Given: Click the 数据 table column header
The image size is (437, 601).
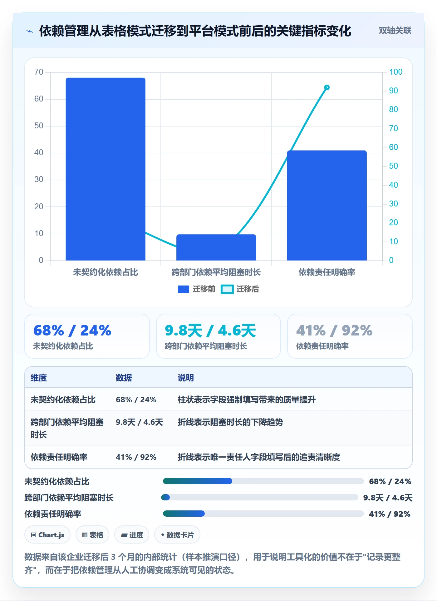Looking at the screenshot, I should (x=124, y=378).
